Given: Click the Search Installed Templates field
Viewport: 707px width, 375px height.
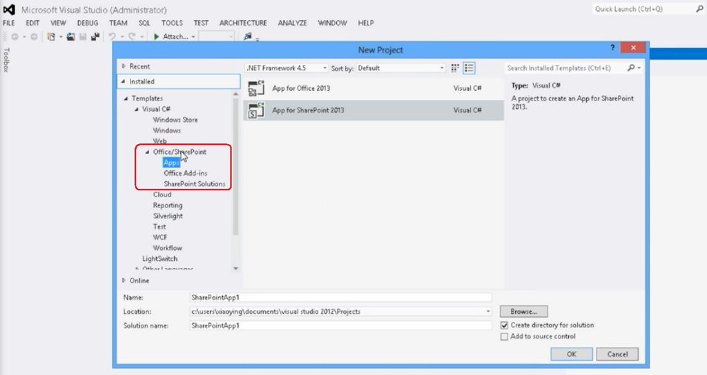Looking at the screenshot, I should (566, 68).
